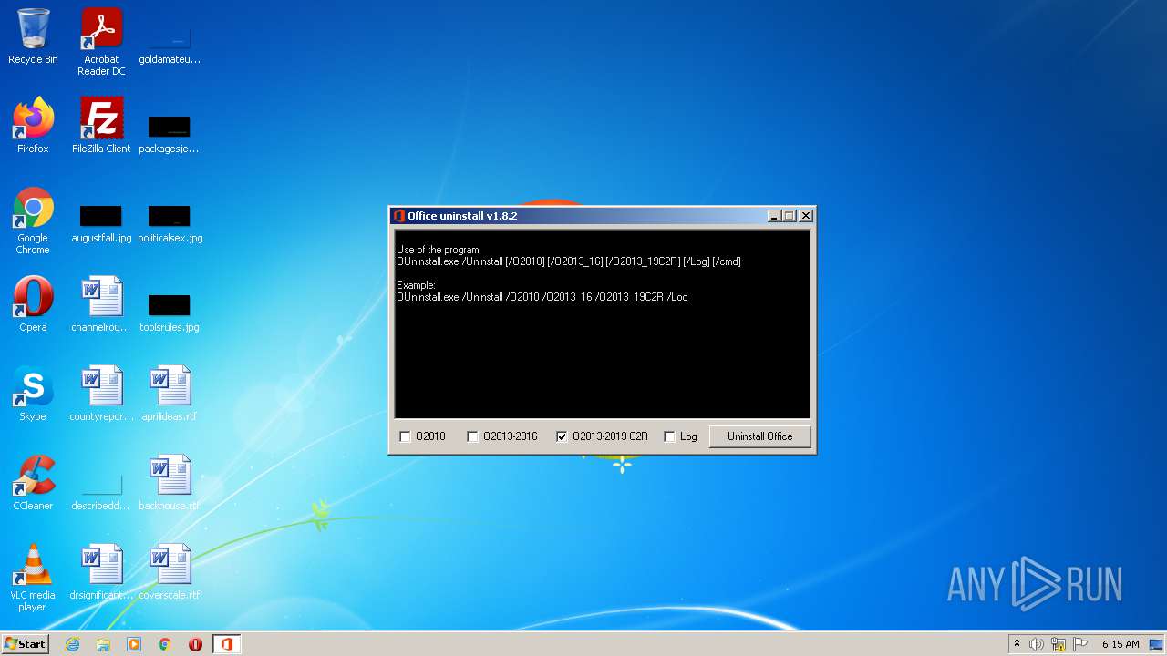Open Opera from the taskbar
Screen dimensions: 1167x656
(x=195, y=644)
